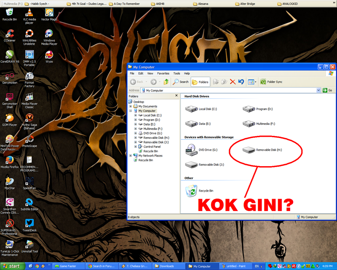
Task: Expand My Network Places tree node
Action: pyautogui.click(x=131, y=155)
